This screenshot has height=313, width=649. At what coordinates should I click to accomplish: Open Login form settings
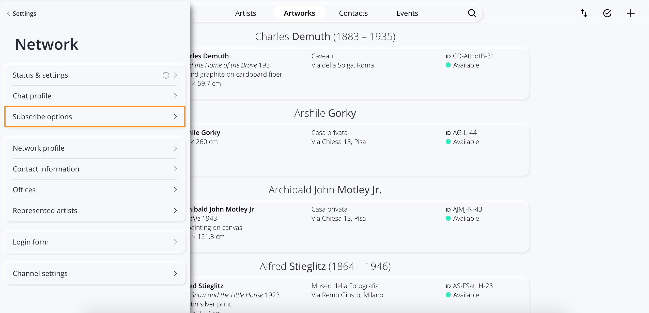coord(95,242)
